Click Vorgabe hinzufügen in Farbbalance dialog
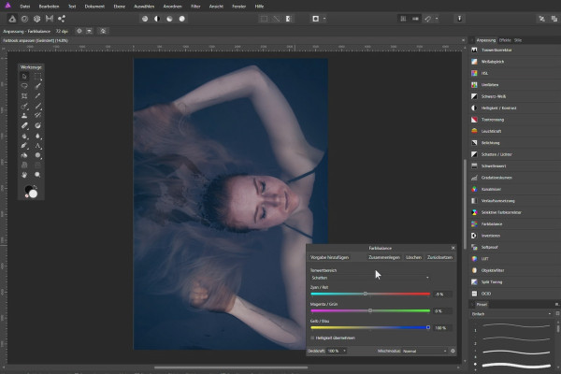The width and height of the screenshot is (561, 374). click(x=329, y=257)
